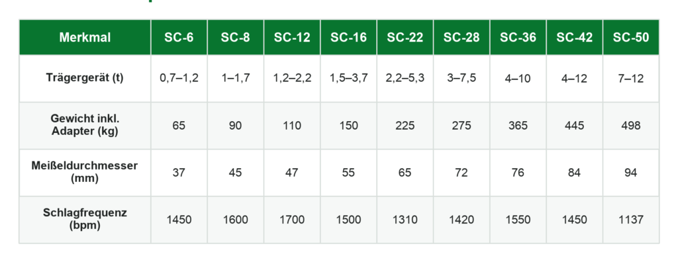Select weight value 498 for SC-50
The height and width of the screenshot is (262, 678).
pyautogui.click(x=631, y=126)
